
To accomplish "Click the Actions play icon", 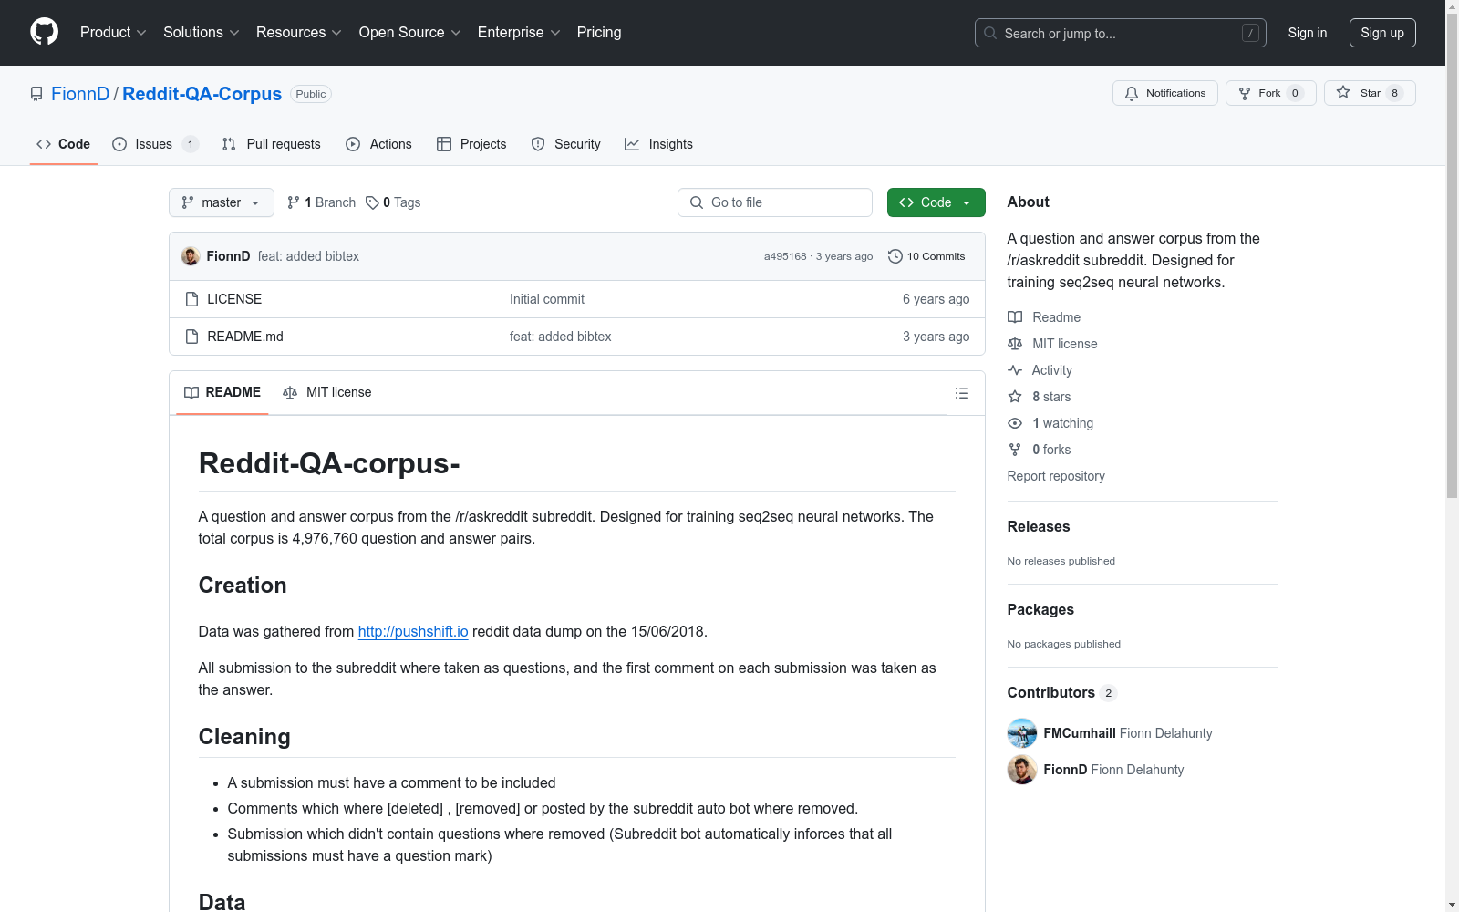I will pos(353,144).
